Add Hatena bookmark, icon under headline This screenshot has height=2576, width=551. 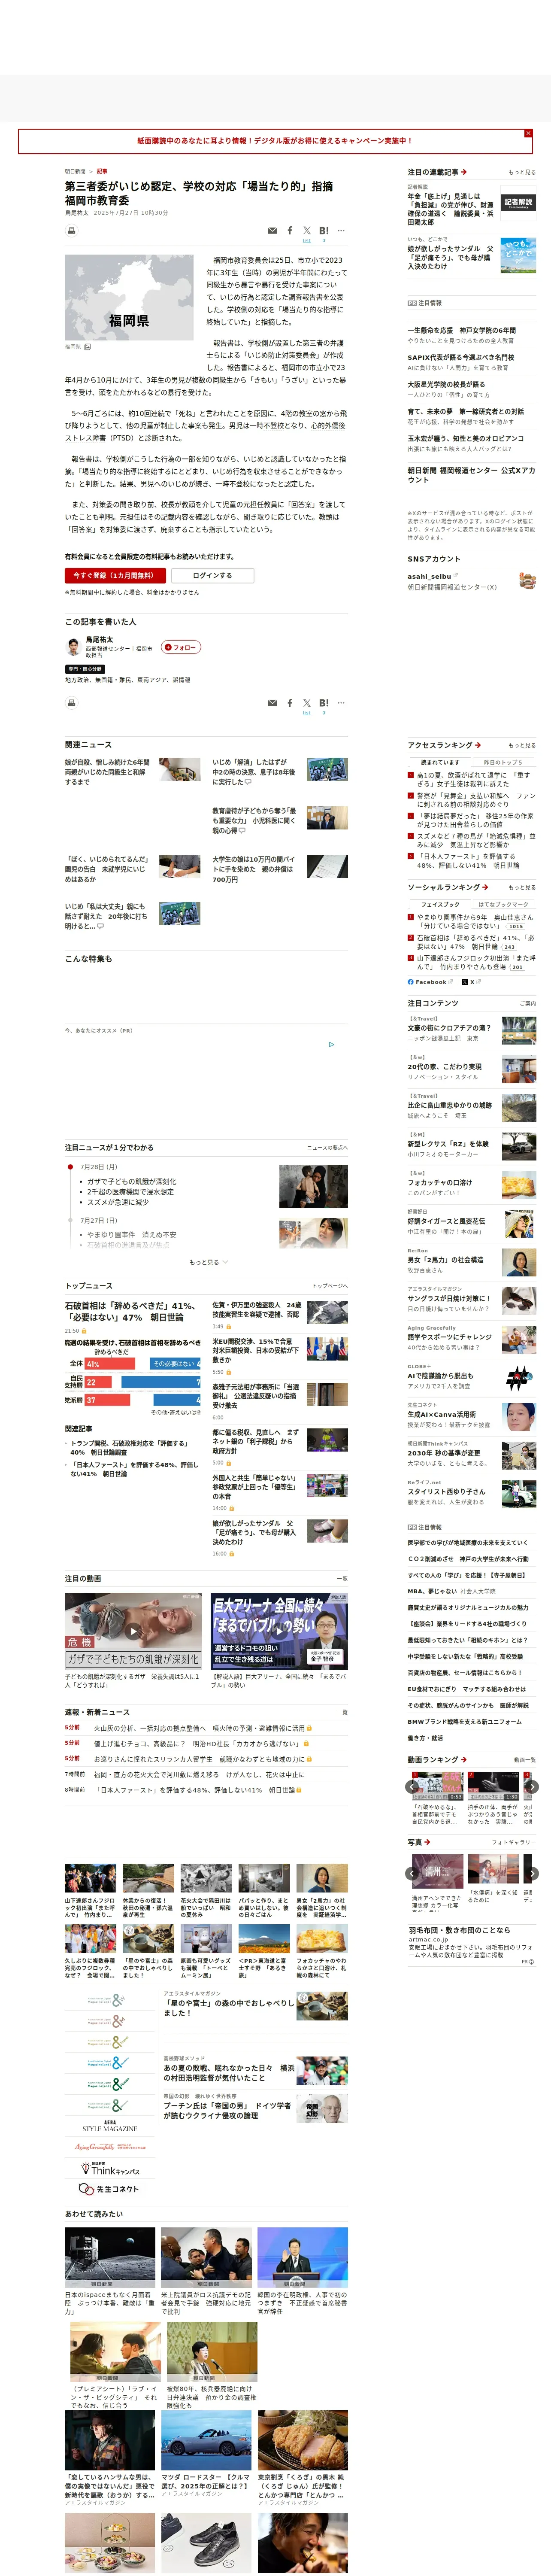[324, 230]
